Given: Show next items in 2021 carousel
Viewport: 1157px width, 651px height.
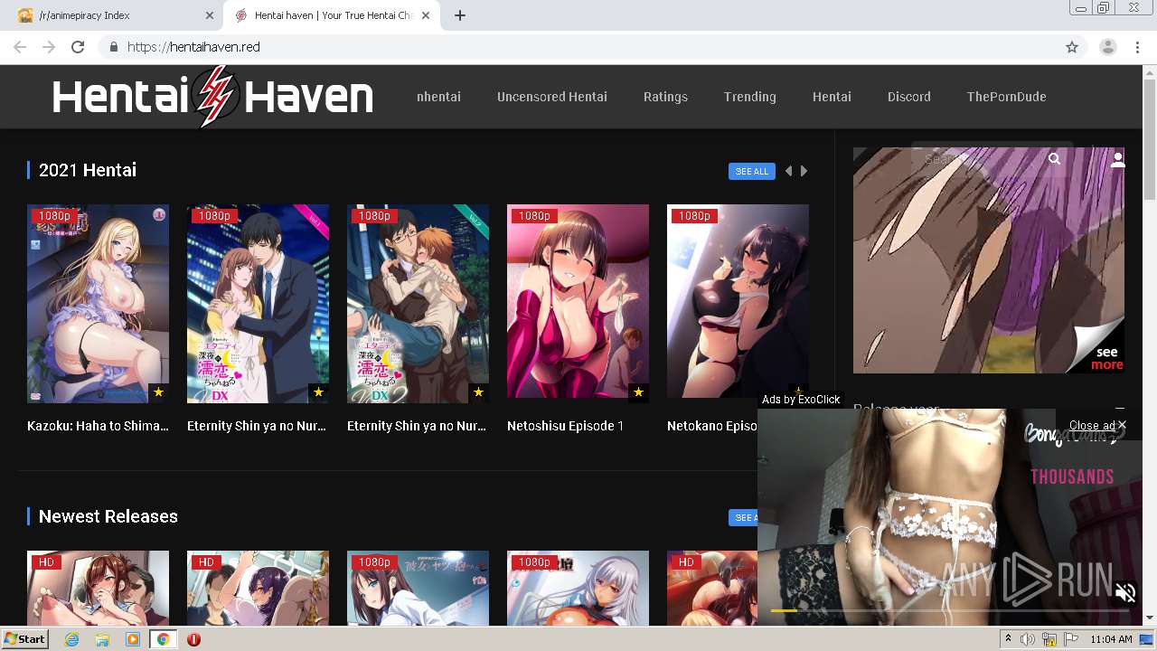Looking at the screenshot, I should click(804, 171).
